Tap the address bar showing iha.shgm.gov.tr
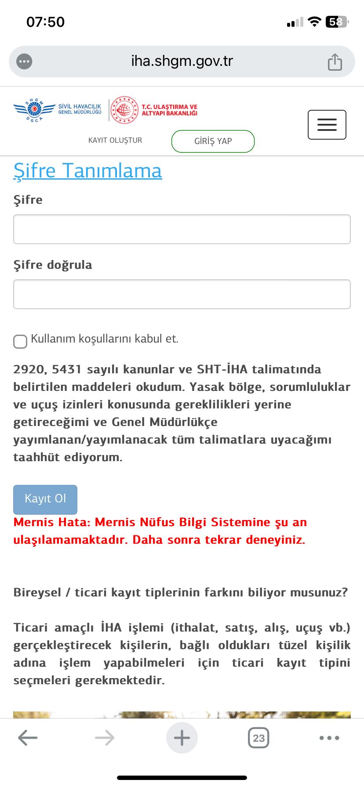Screen dimensions: 364x787 click(x=182, y=61)
